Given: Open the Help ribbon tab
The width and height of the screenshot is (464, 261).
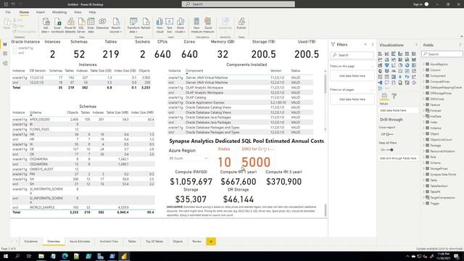Looking at the screenshot, I should pos(92,12).
